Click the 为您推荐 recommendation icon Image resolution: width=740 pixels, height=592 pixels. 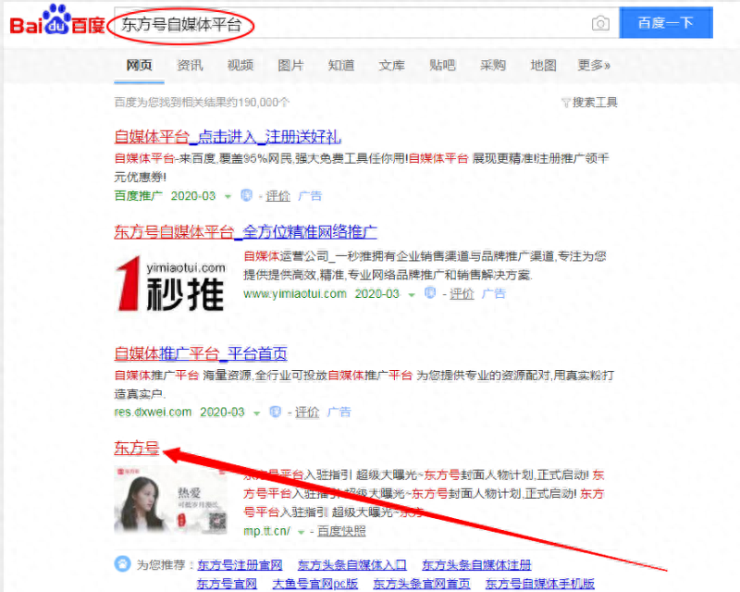123,563
